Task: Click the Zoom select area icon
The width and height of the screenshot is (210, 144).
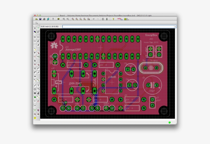Action: click(89, 19)
